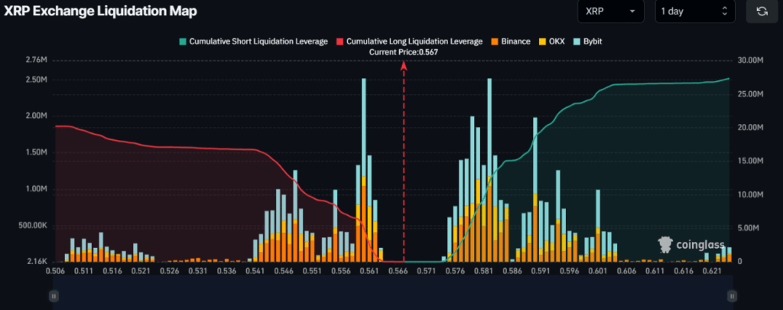
Task: Click the XRP Exchange Liquidation Map title
Action: point(100,11)
